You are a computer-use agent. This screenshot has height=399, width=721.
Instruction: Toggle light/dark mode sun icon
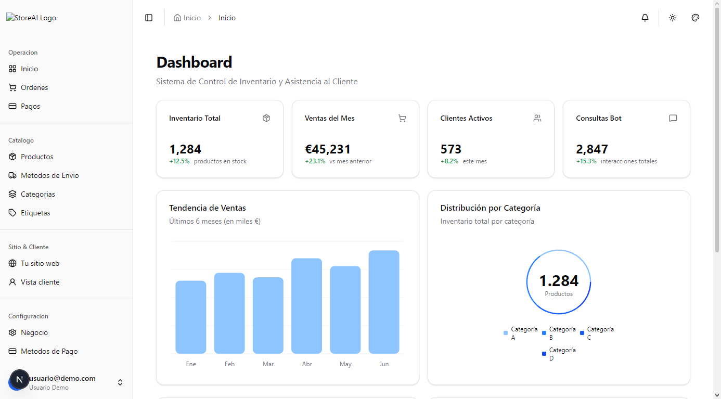click(673, 18)
